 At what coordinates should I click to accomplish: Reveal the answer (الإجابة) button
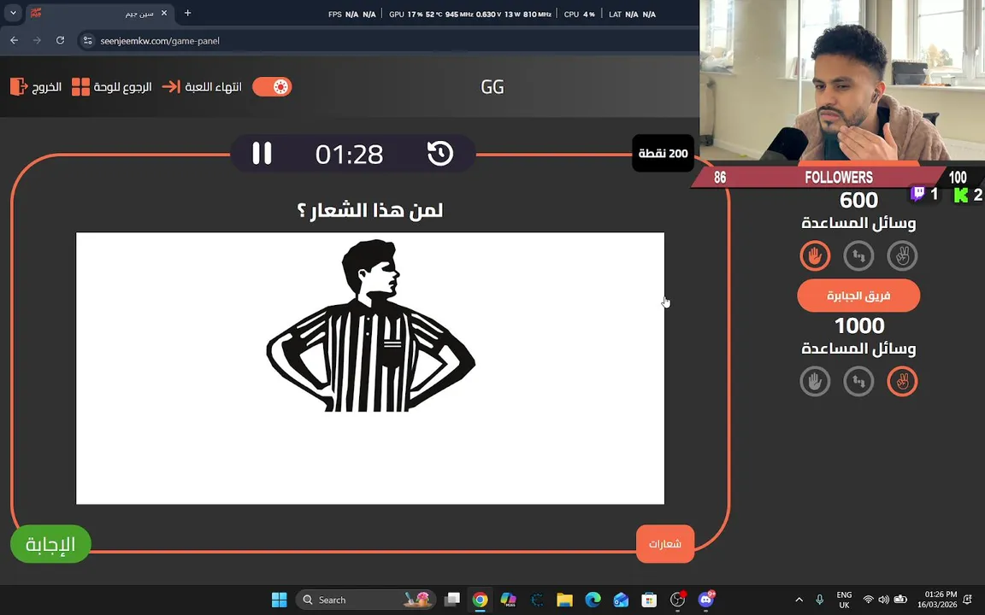(x=51, y=543)
